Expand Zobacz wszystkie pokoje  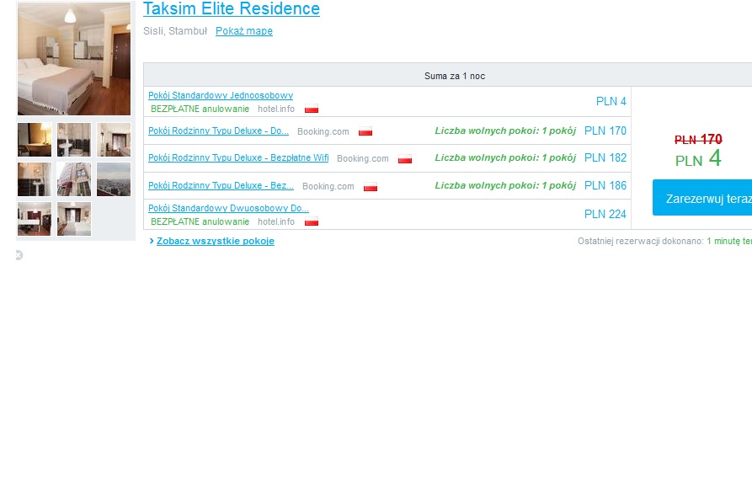click(216, 241)
